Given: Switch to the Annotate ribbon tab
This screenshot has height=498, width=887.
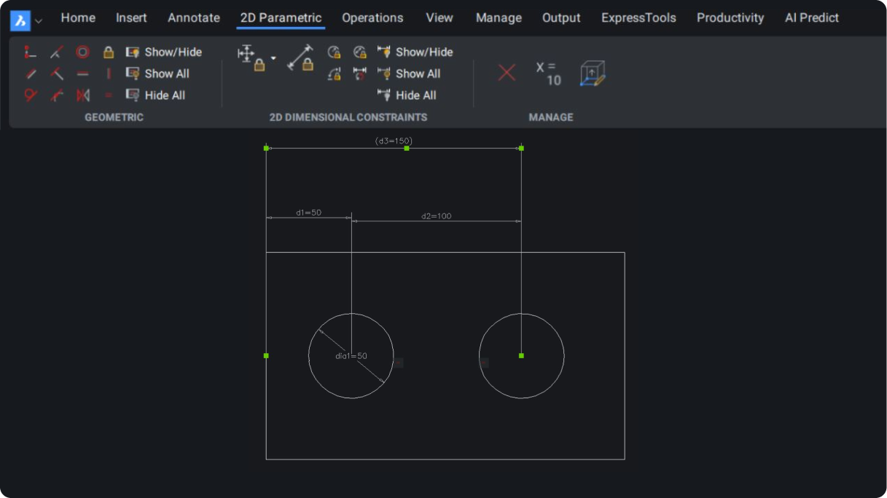Looking at the screenshot, I should [194, 18].
